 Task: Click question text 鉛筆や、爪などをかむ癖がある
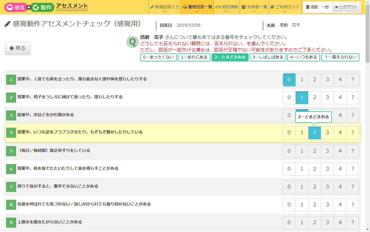(46, 115)
